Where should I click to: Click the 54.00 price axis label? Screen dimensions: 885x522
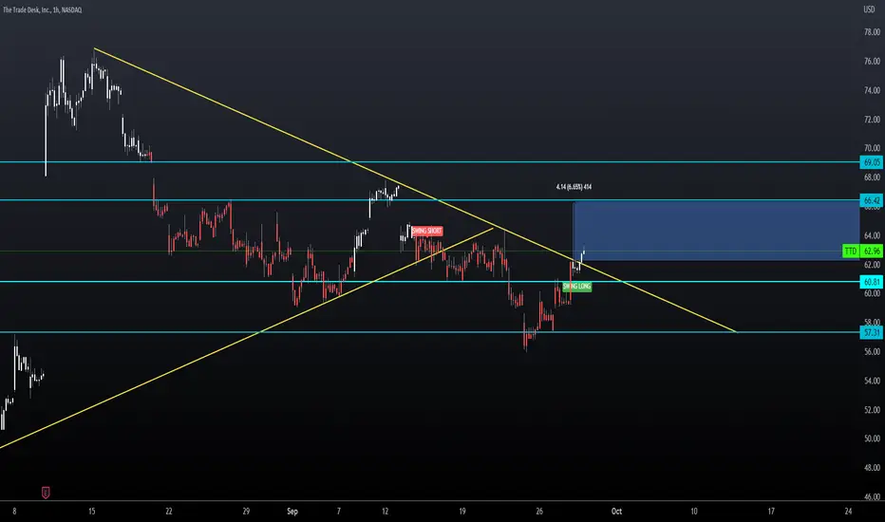(872, 381)
